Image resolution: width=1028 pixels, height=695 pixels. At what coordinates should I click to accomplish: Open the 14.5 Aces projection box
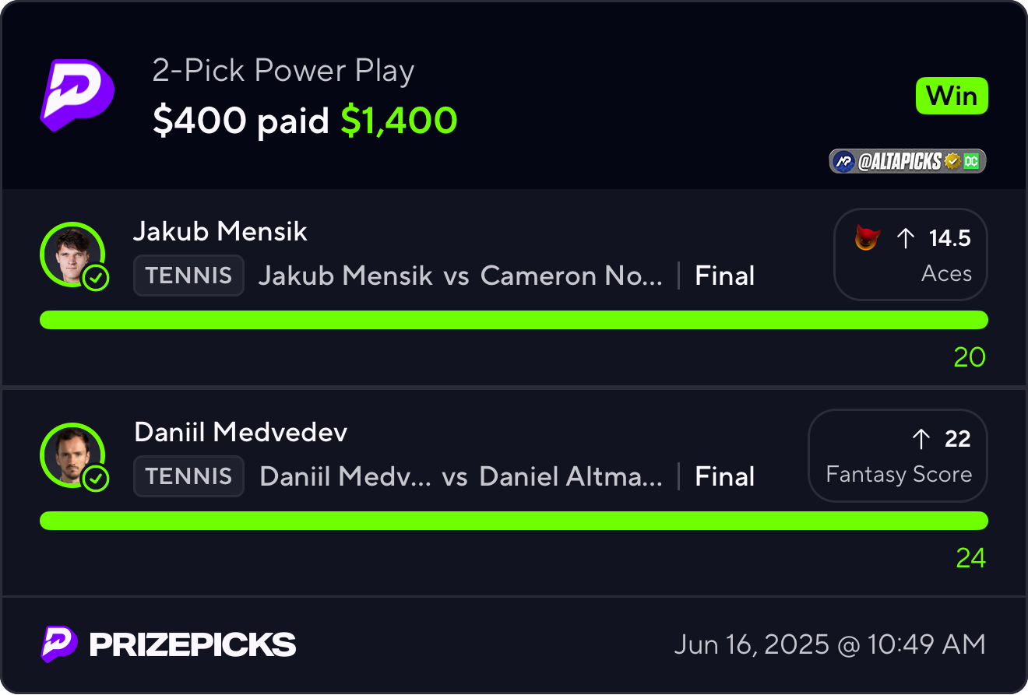[x=911, y=254]
